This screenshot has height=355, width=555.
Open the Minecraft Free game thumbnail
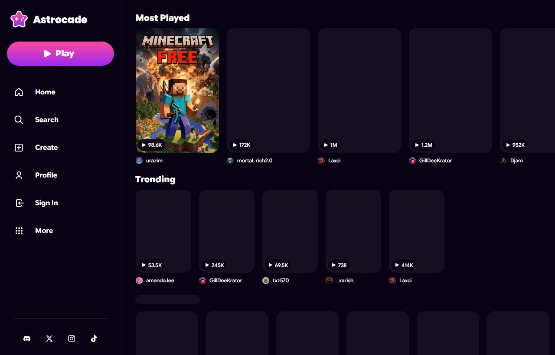click(x=177, y=90)
